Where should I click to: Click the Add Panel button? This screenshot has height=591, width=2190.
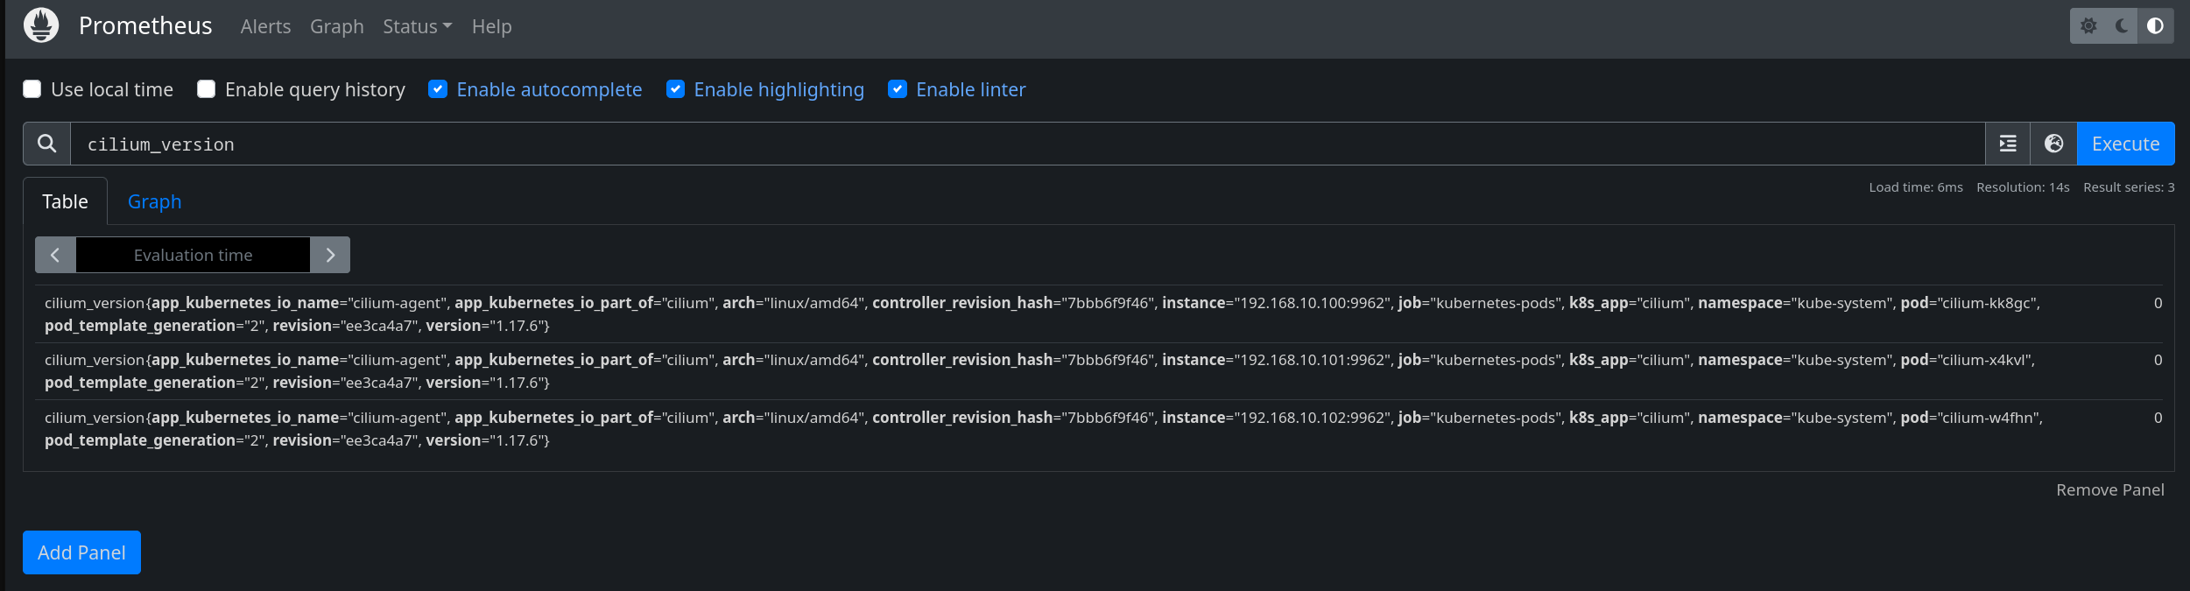(81, 552)
